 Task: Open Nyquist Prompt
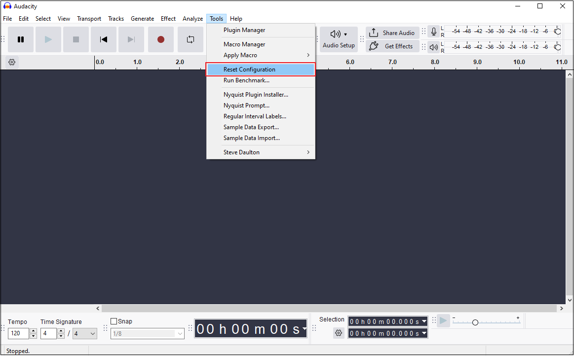pos(246,105)
